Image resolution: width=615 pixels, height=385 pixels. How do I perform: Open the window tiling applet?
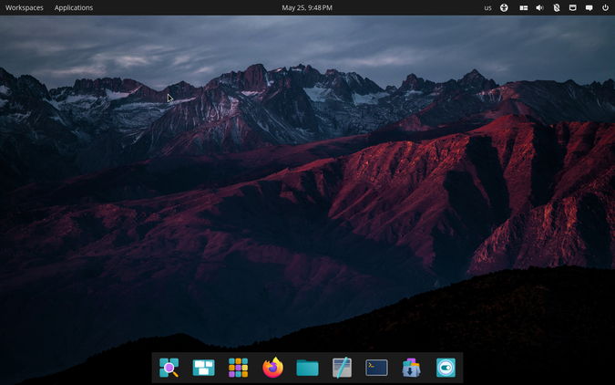coord(524,7)
